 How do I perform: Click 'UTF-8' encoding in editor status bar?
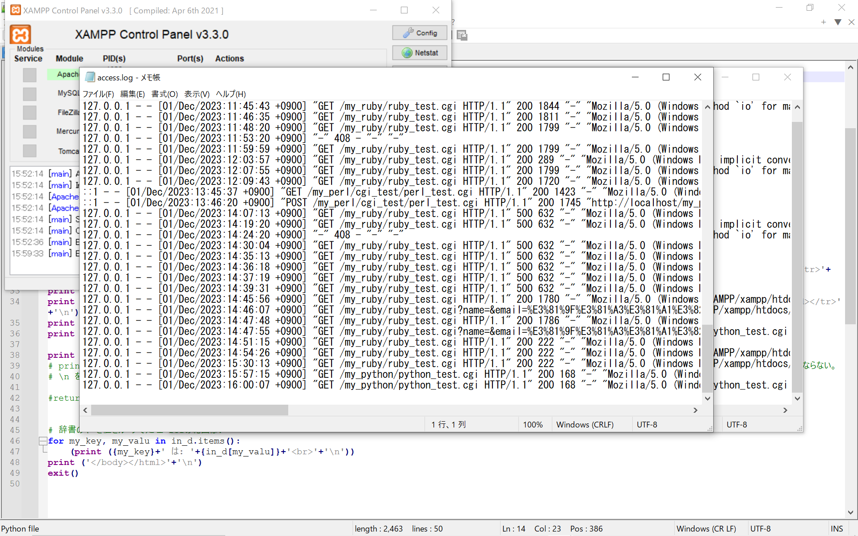tap(761, 528)
